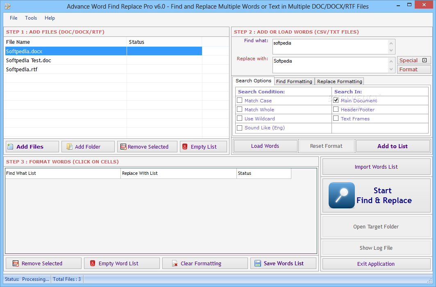Click the Status: Processing... status bar text

pos(27,279)
